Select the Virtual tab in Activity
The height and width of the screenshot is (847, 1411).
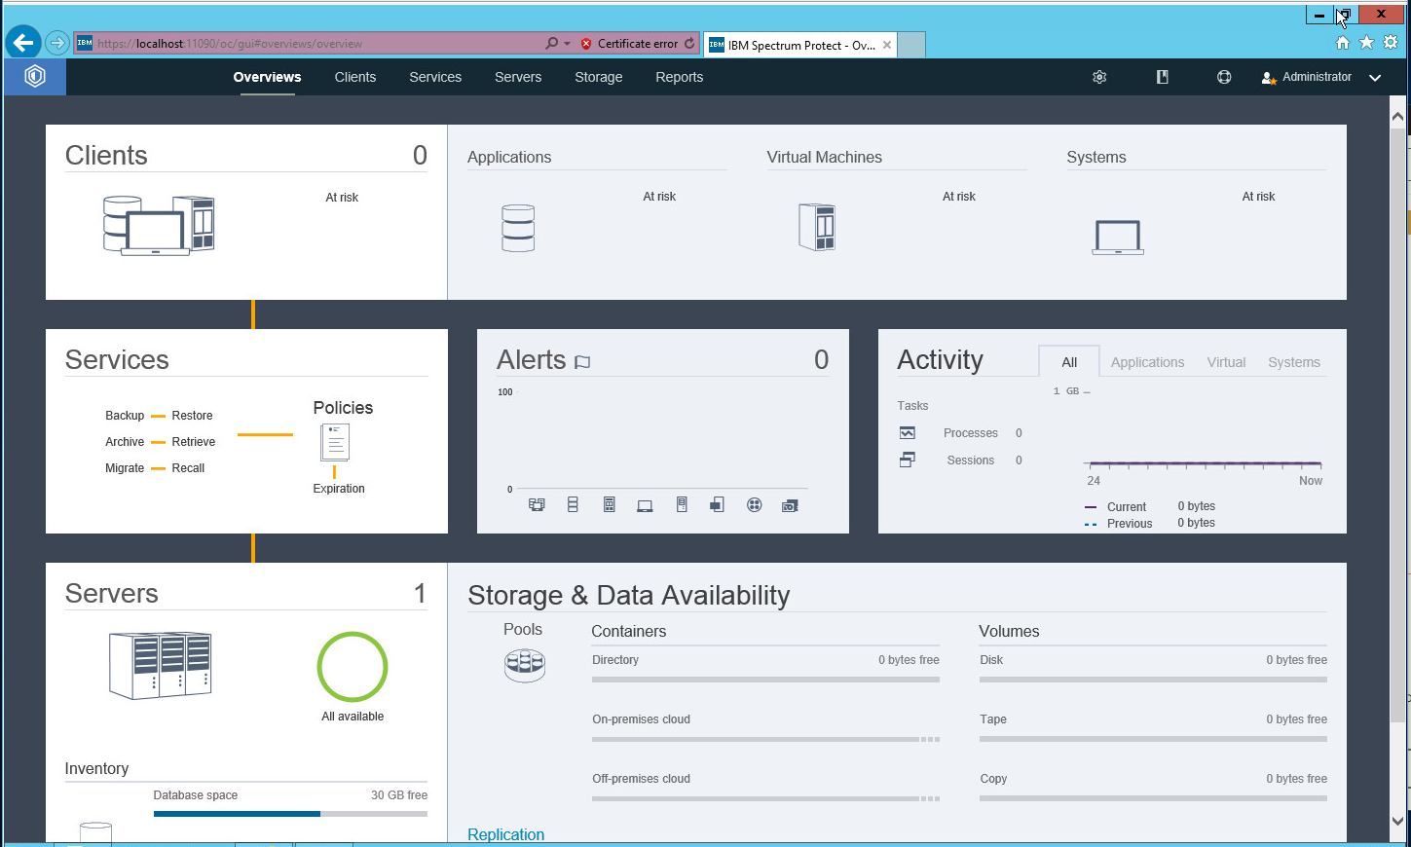coord(1226,362)
